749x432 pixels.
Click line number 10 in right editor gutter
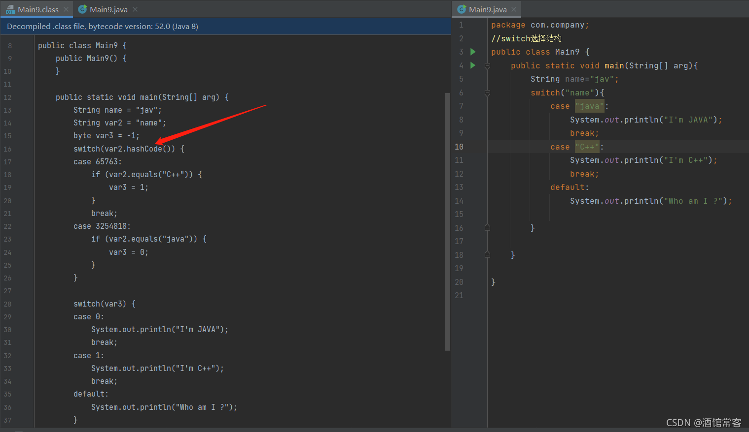click(459, 147)
